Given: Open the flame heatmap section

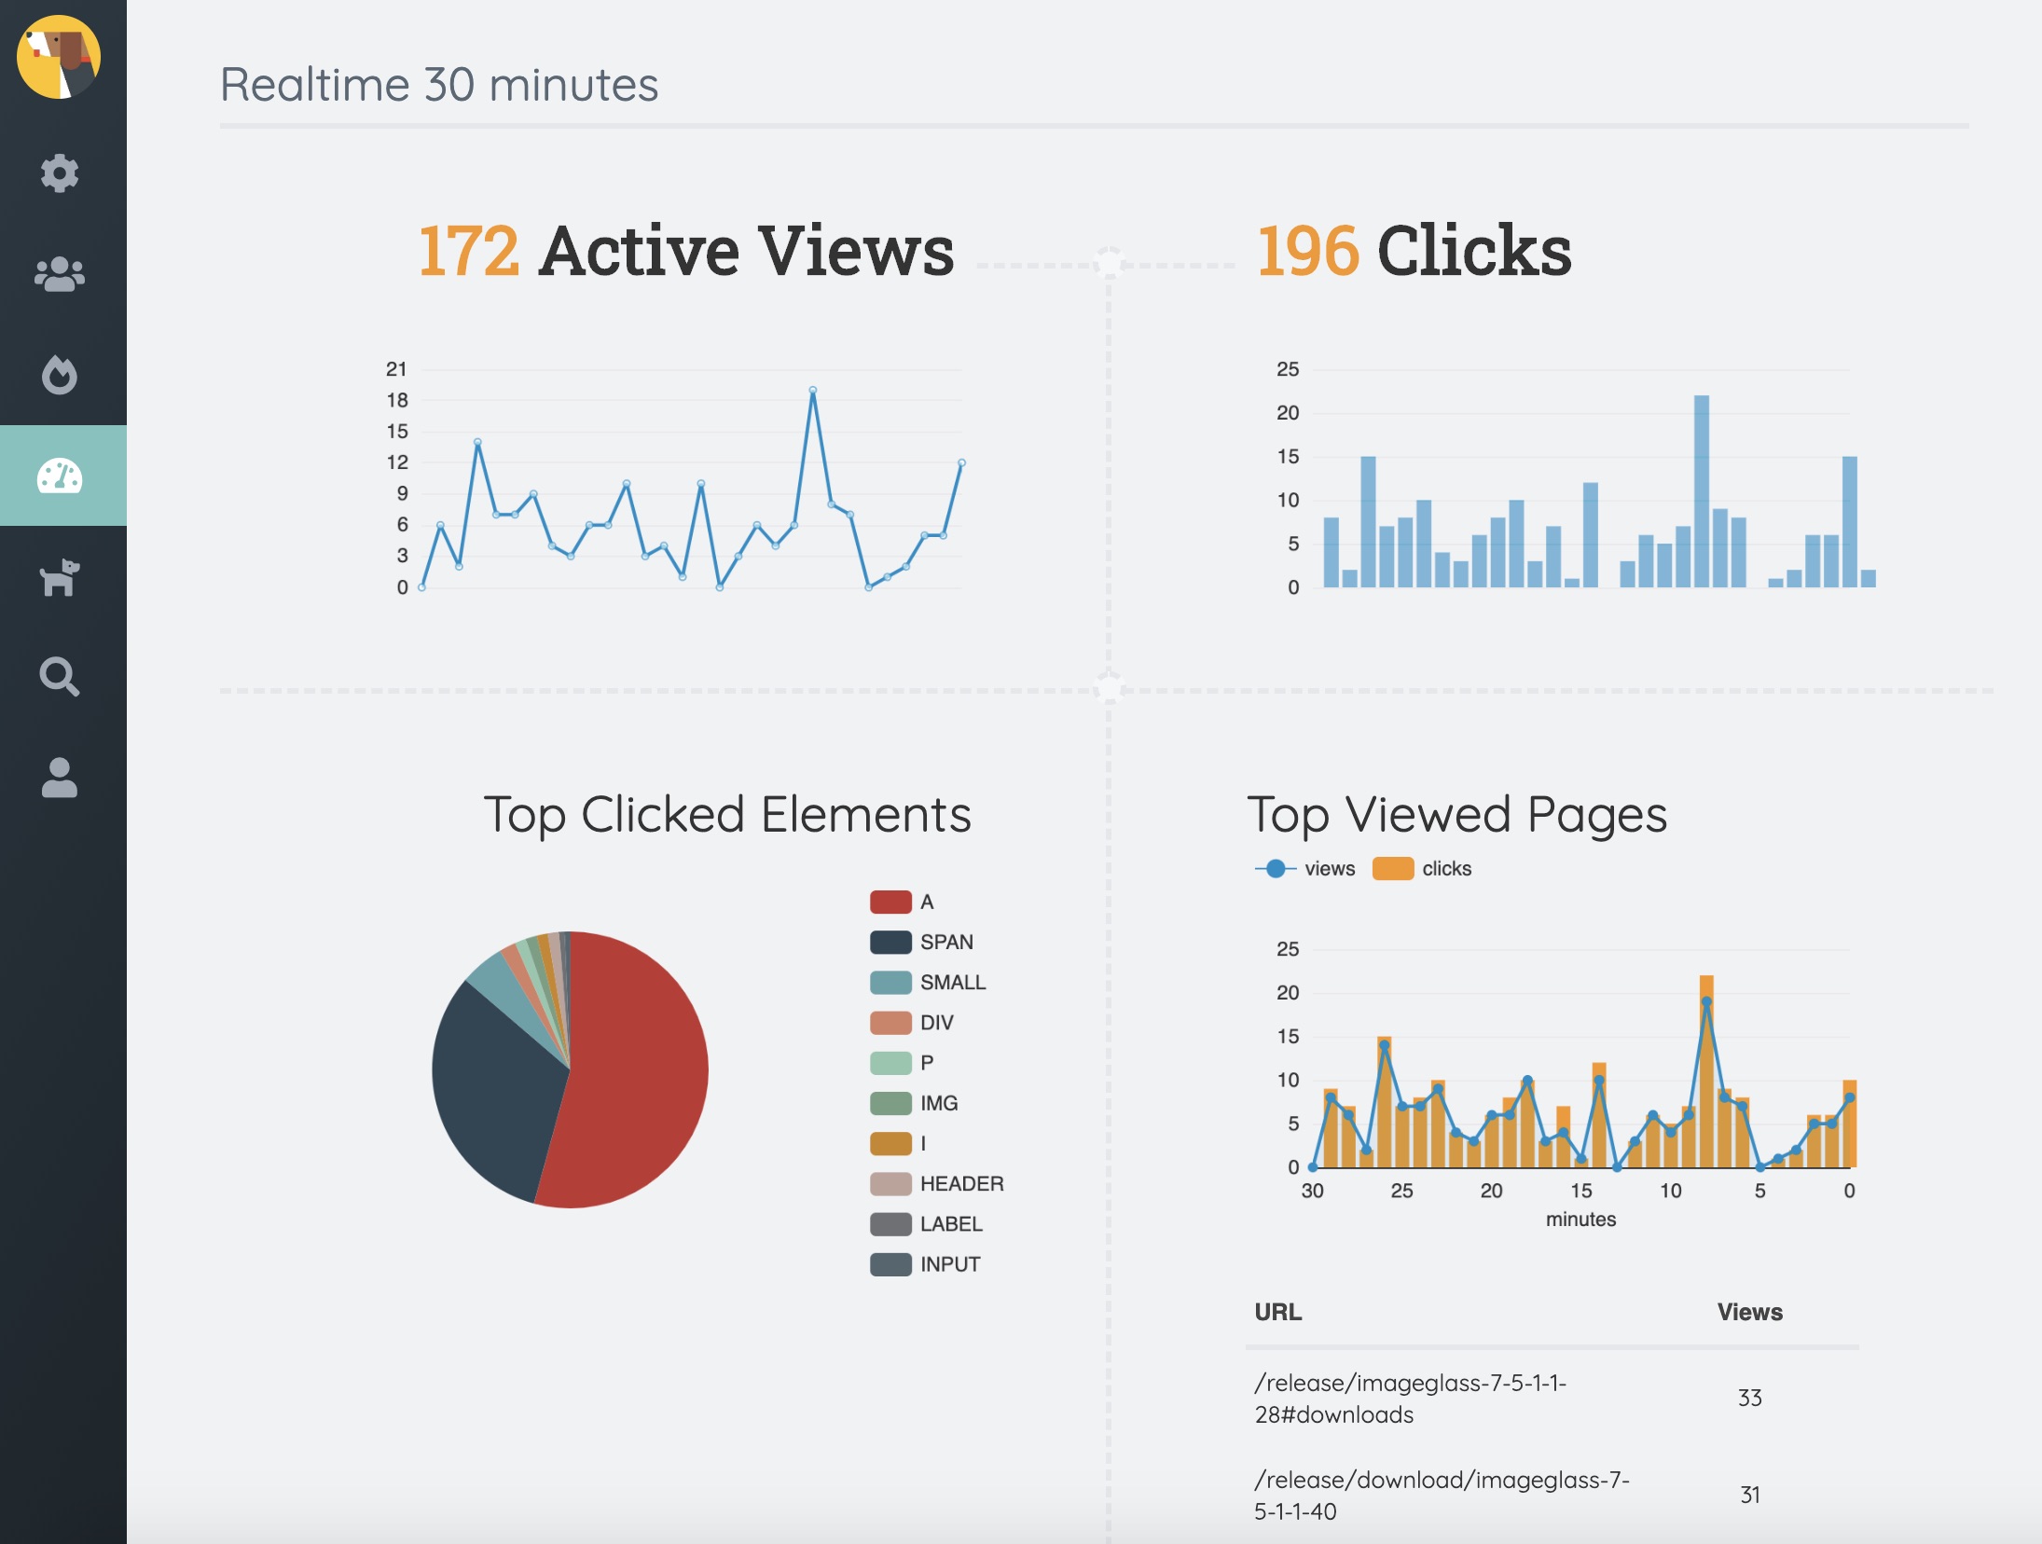Looking at the screenshot, I should click(x=61, y=376).
